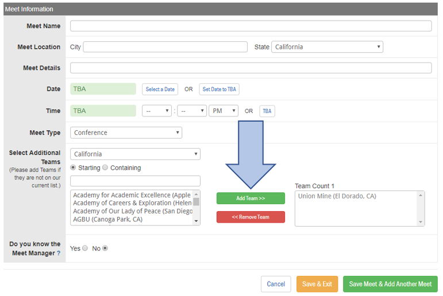The width and height of the screenshot is (443, 296).
Task: Click the team list scrollbar up arrow
Action: (196, 194)
